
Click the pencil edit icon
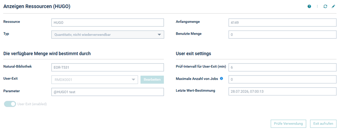(333, 6)
